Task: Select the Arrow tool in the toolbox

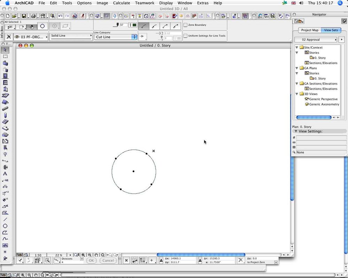Action: [x=5, y=50]
